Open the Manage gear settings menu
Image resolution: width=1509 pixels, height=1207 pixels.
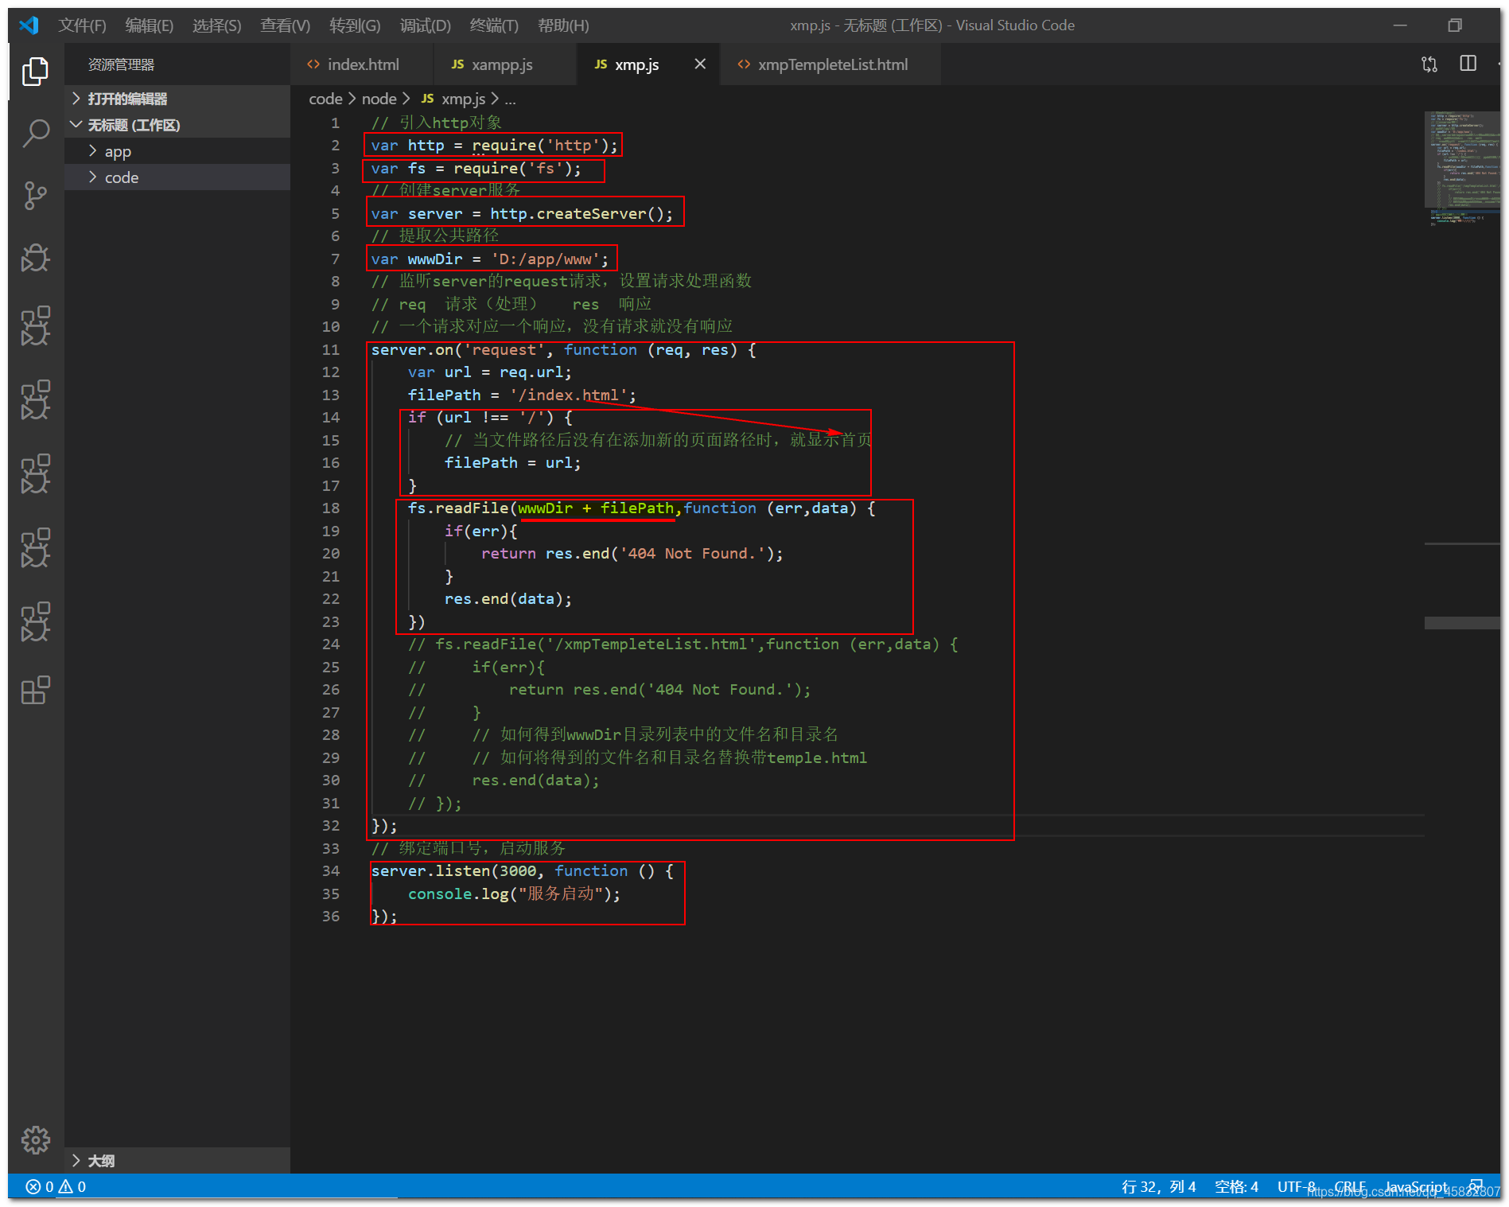coord(35,1139)
